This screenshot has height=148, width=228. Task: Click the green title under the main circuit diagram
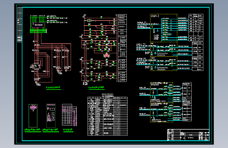coord(53,87)
